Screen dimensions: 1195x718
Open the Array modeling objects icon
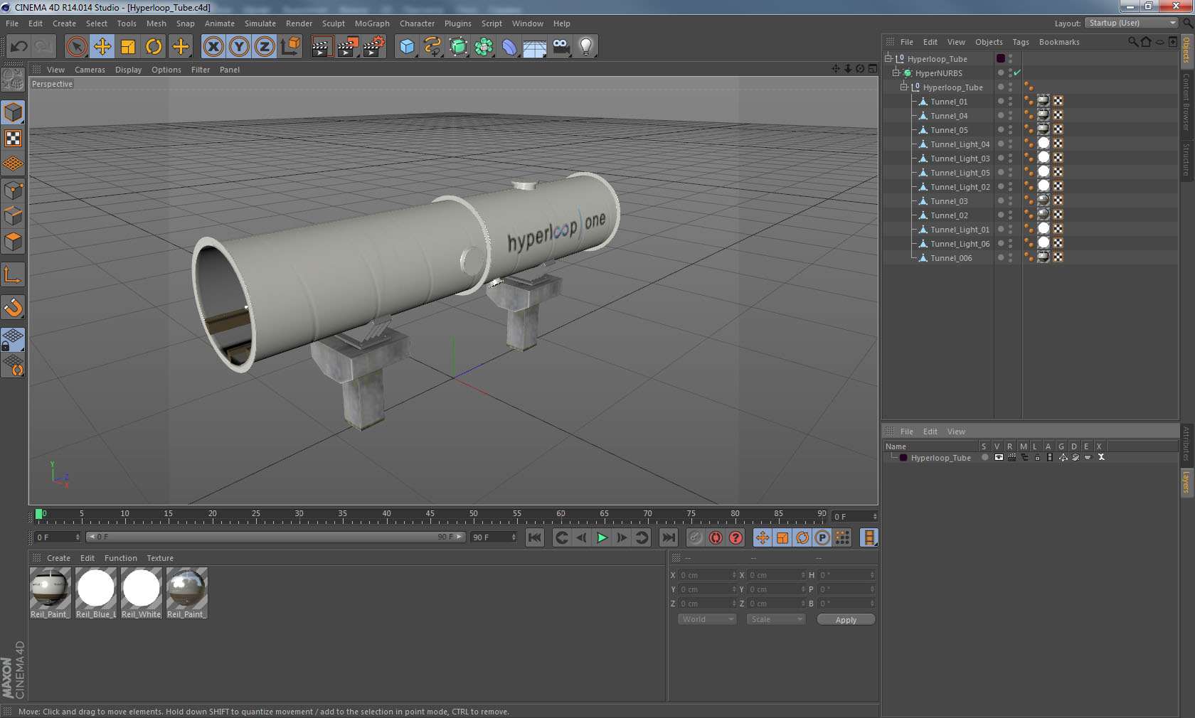(484, 47)
